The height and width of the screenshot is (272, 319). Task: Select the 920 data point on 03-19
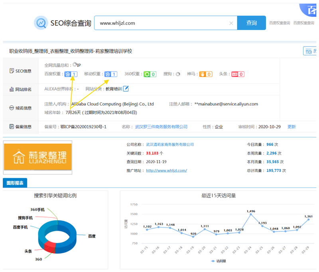193,237
